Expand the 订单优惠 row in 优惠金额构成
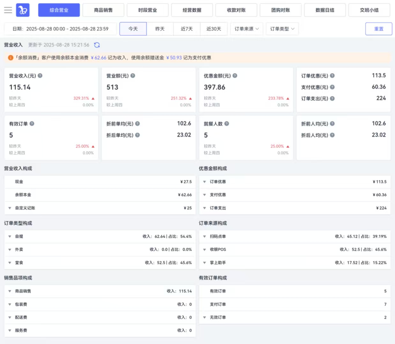This screenshot has width=395, height=344. [x=295, y=182]
